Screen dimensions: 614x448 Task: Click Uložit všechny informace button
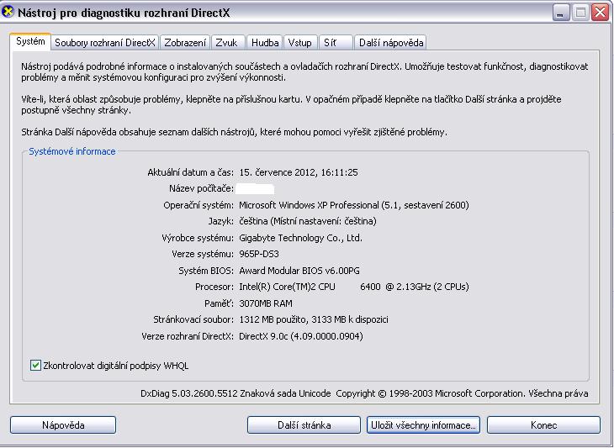(423, 425)
